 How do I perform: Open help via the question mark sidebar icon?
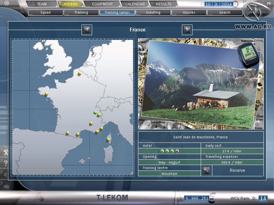pos(5,163)
